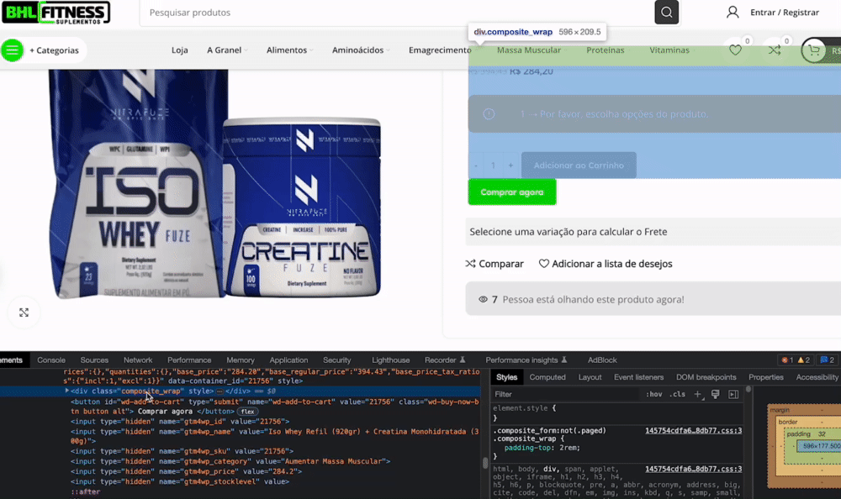Switch to the Application tab
The height and width of the screenshot is (499, 841).
click(x=288, y=360)
